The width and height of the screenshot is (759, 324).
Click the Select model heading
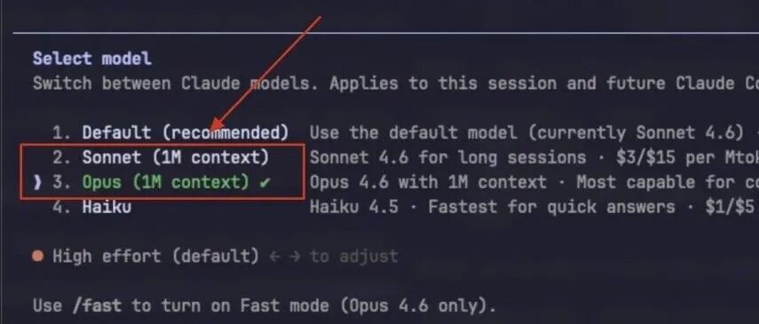pos(92,59)
